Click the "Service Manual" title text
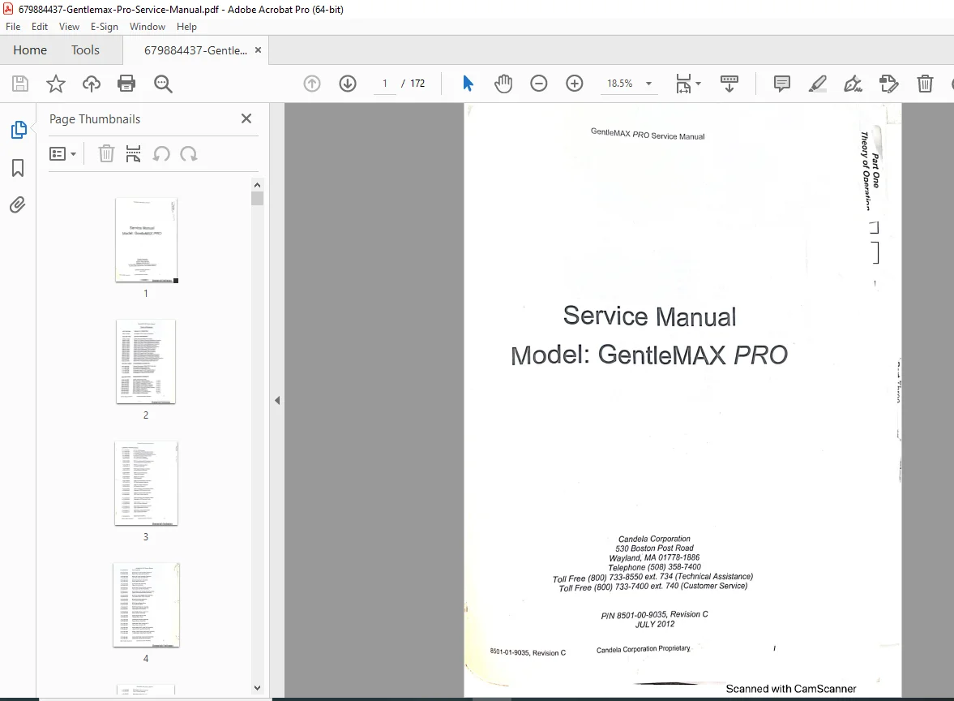Screen dimensions: 954x701 649,316
